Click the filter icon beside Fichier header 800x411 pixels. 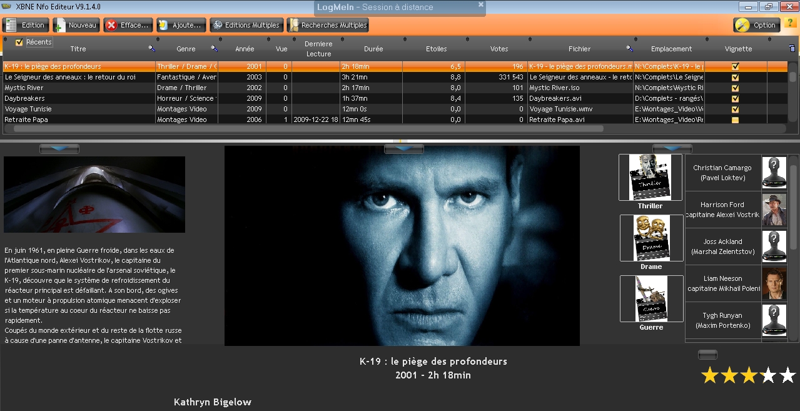click(629, 48)
